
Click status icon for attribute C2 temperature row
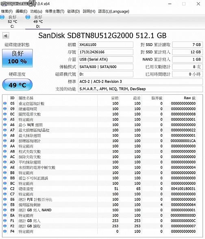coord(5,189)
